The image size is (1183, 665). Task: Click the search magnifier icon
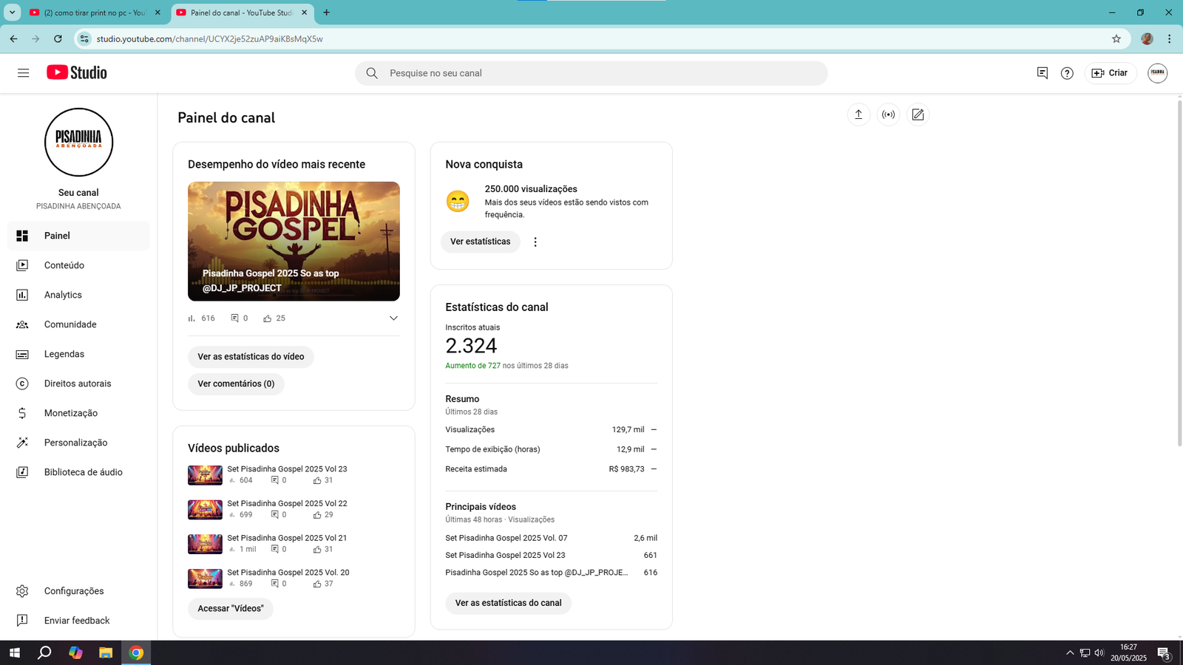coord(372,73)
